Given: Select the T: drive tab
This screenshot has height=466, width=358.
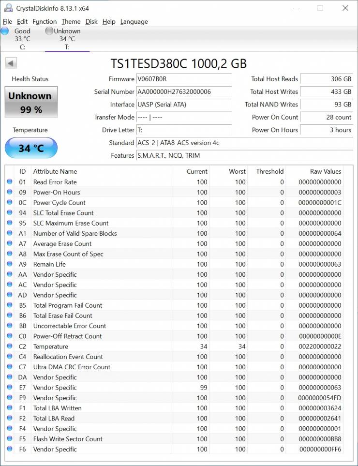Looking at the screenshot, I should (67, 39).
